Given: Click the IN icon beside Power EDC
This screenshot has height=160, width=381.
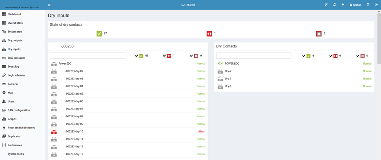Looking at the screenshot, I should coord(54,64).
